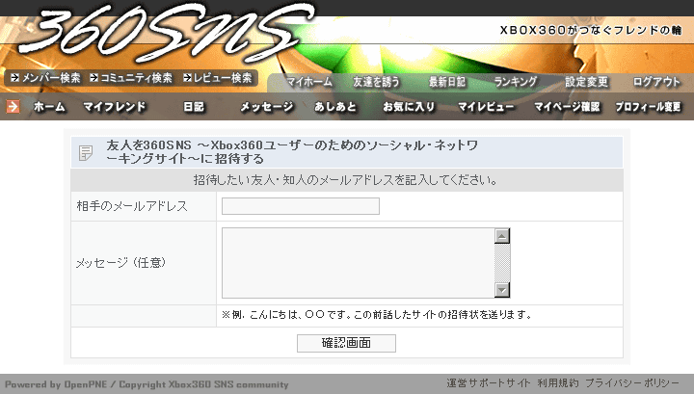The width and height of the screenshot is (694, 394).
Task: Open メンバー検索 member search
Action: click(x=51, y=78)
